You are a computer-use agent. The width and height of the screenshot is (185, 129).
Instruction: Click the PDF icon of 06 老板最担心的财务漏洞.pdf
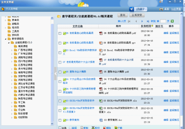tap(101, 33)
